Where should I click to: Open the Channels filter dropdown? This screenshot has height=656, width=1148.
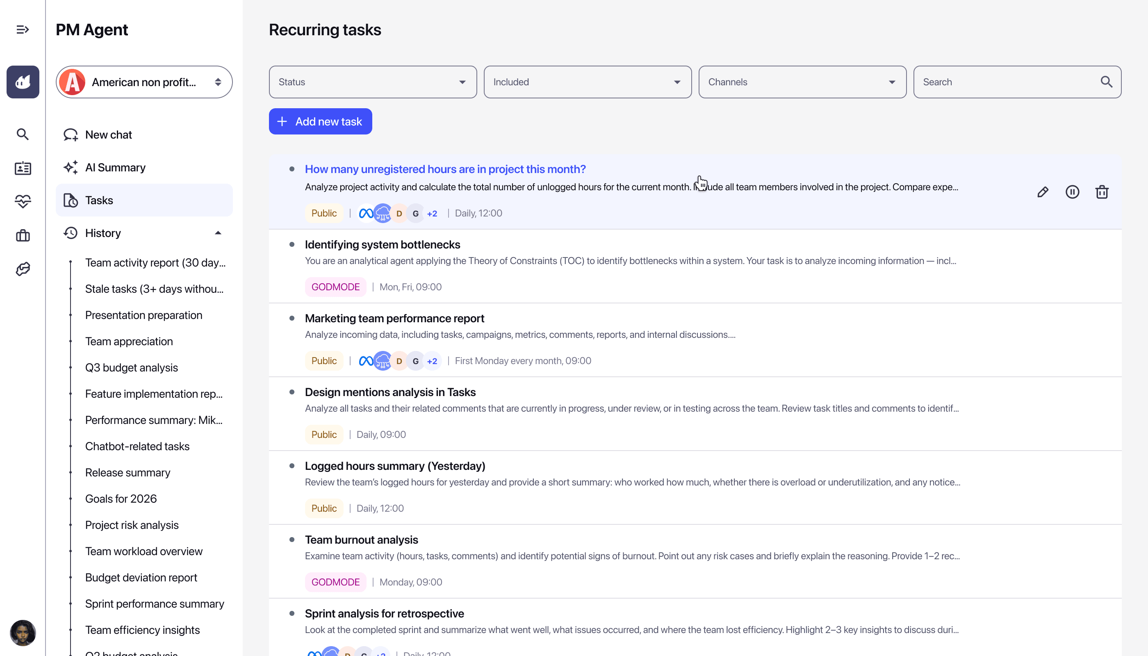click(802, 82)
